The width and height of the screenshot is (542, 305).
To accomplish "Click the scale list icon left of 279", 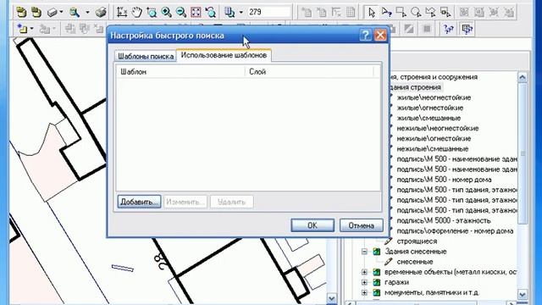I will (x=230, y=13).
